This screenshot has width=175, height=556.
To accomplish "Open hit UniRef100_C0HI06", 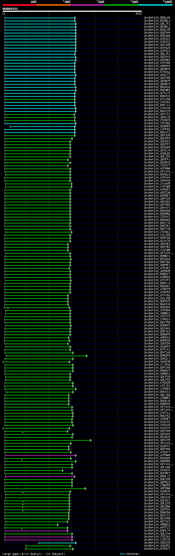I will (157, 108).
